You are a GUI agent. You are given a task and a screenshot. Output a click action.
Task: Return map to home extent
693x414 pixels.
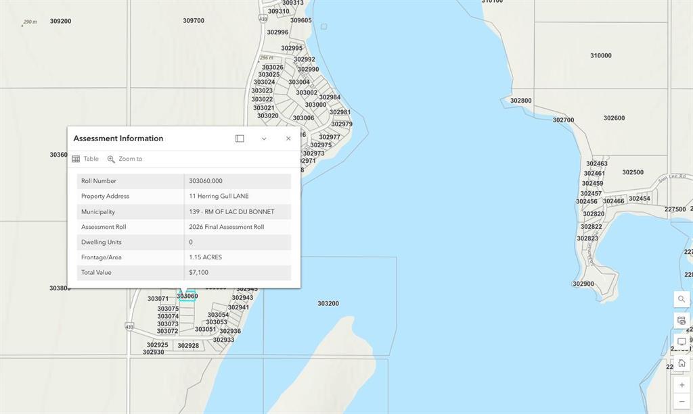(x=681, y=363)
